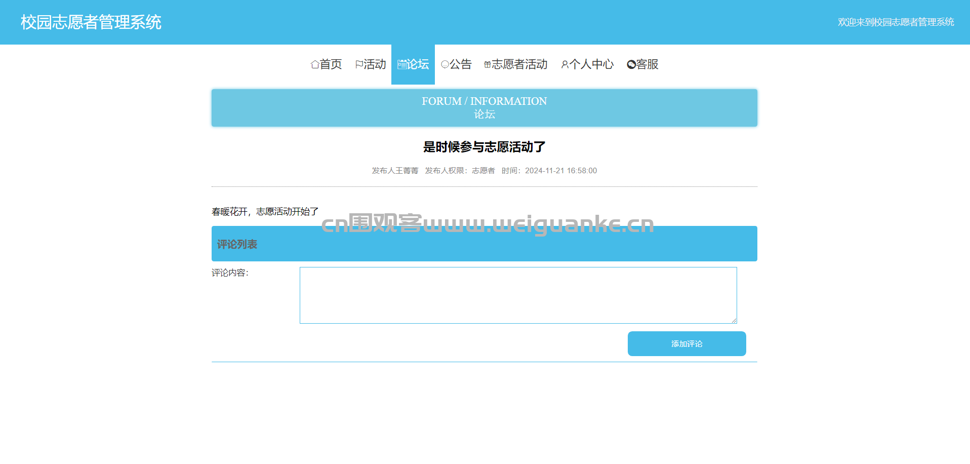Click the chat icon beside 客服
Viewport: 970px width, 464px height.
[631, 64]
